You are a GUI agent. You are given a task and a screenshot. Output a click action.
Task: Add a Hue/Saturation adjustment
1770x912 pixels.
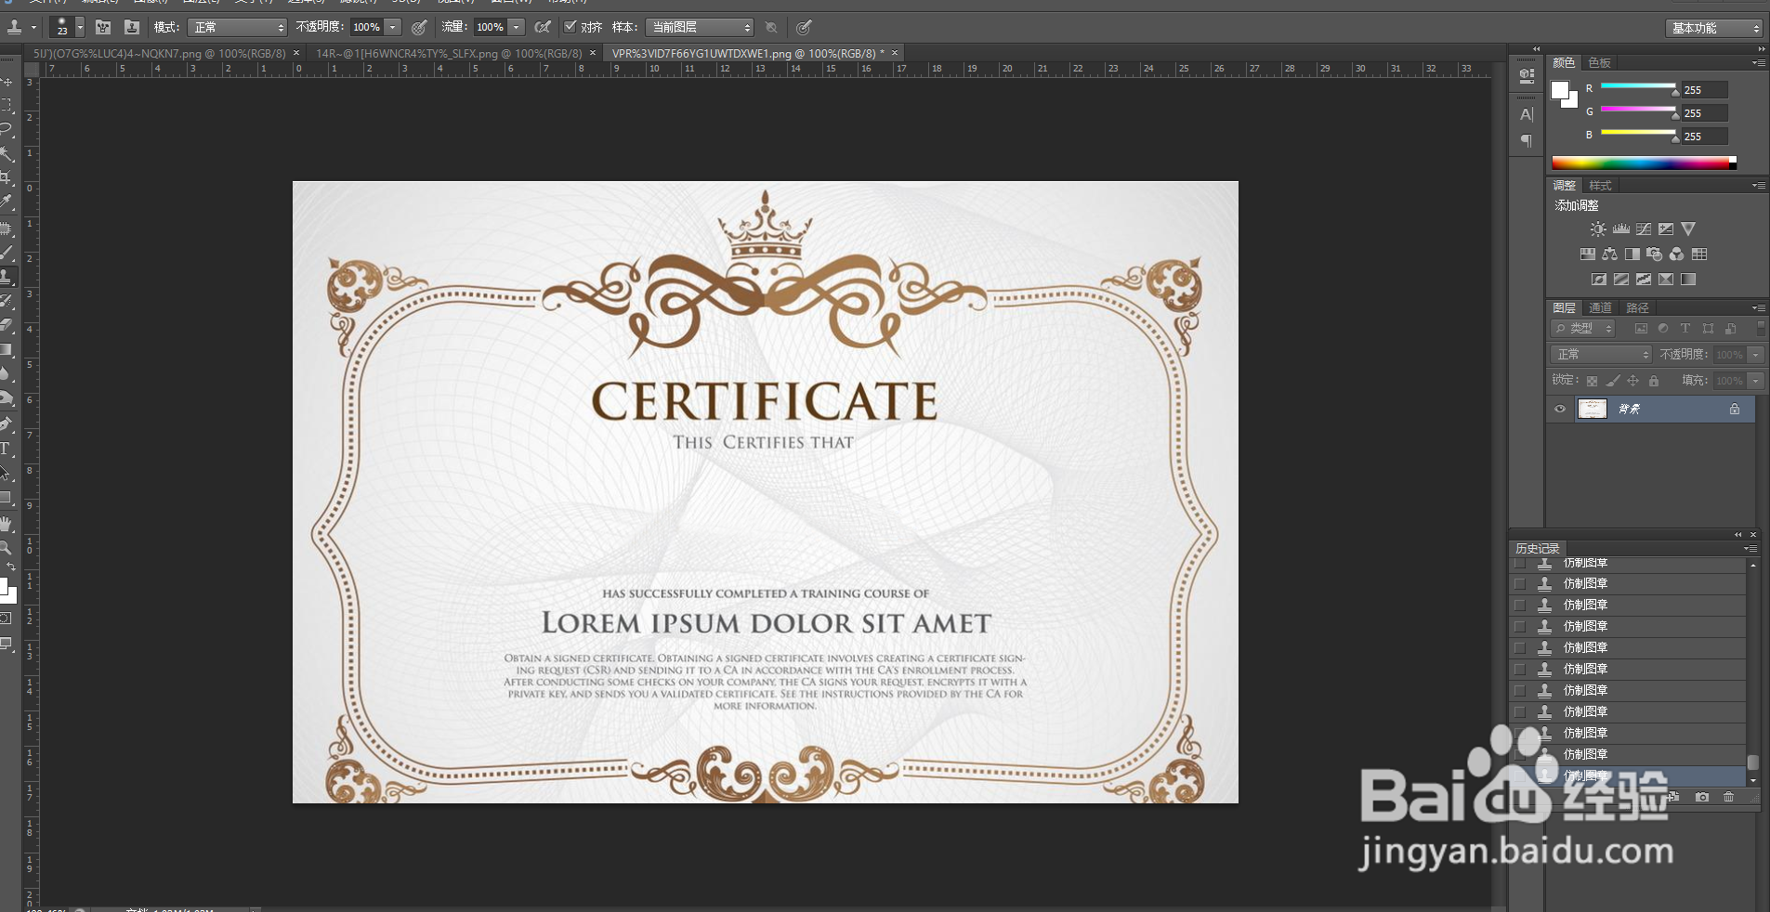pos(1587,254)
